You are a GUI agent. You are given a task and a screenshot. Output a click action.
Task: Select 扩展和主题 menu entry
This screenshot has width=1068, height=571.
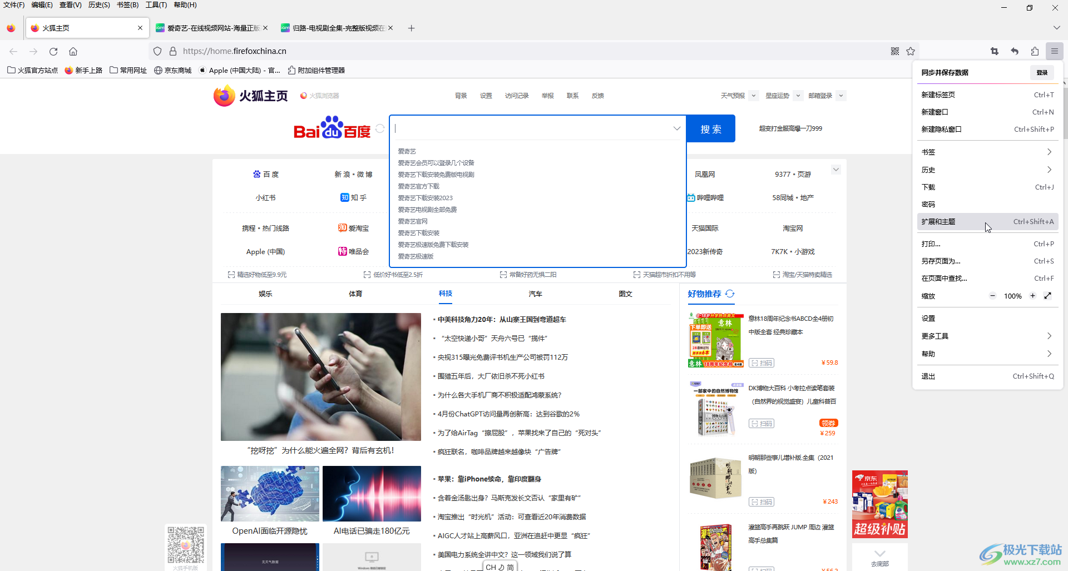coord(987,221)
